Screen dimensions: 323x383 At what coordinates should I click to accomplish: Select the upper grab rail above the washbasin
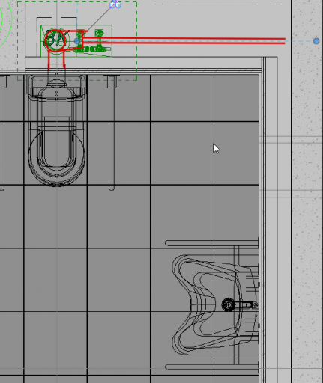pyautogui.click(x=211, y=243)
